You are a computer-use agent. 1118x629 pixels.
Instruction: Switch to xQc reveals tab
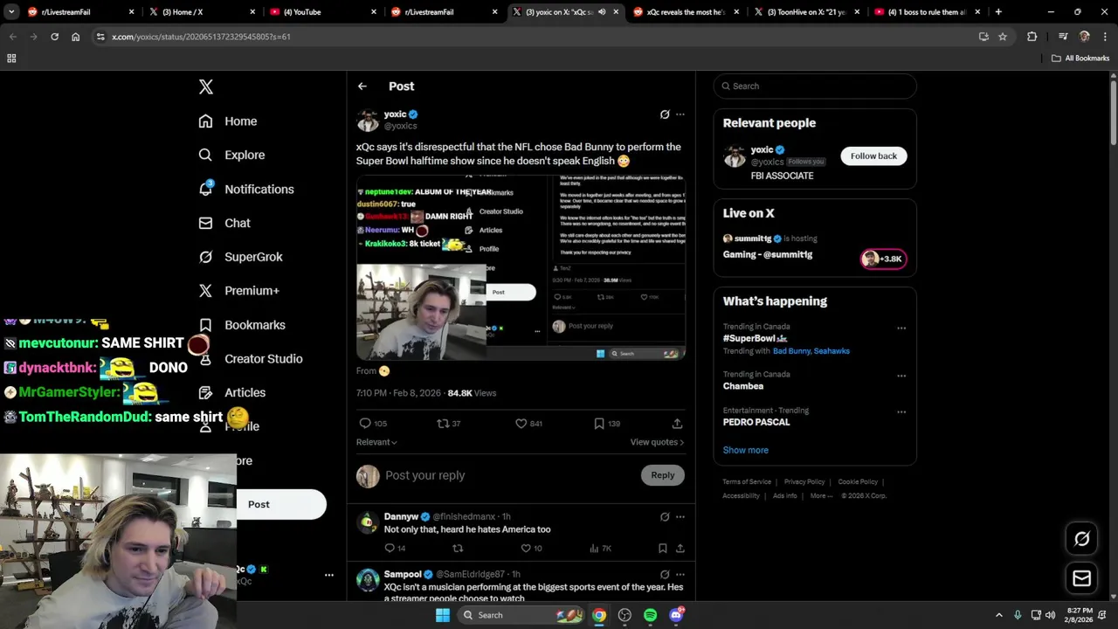point(687,12)
